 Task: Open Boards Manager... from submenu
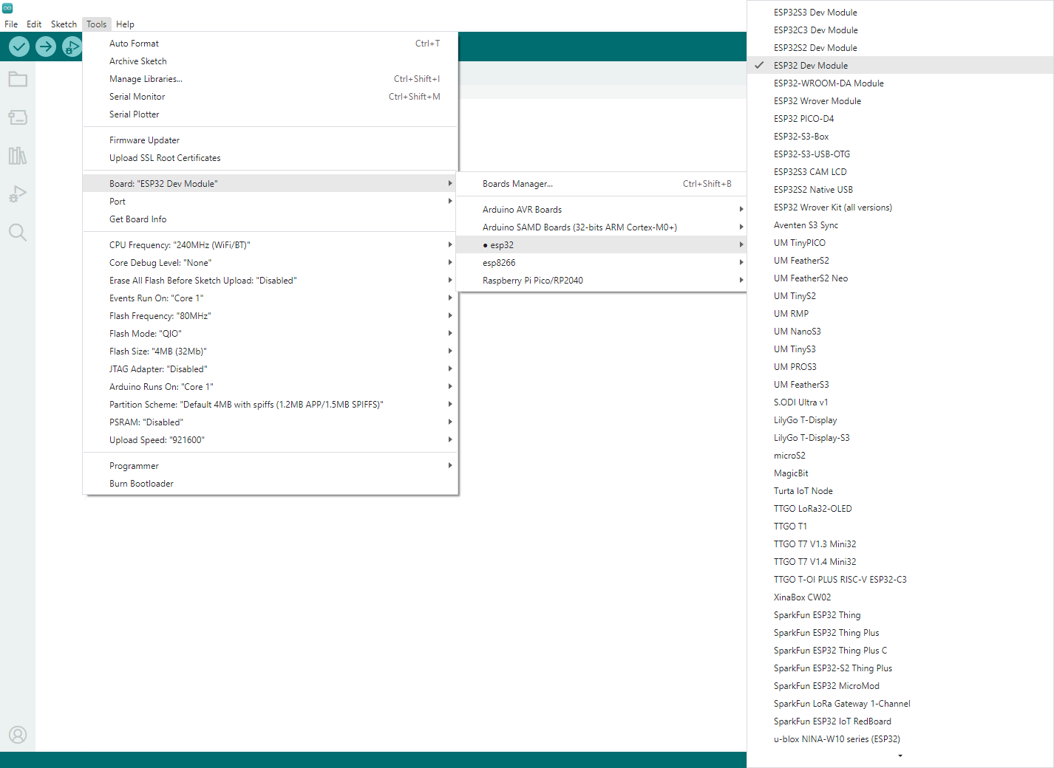click(x=601, y=184)
